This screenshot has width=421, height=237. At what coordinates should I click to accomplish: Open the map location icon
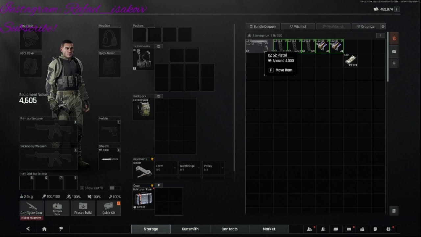tap(362, 229)
